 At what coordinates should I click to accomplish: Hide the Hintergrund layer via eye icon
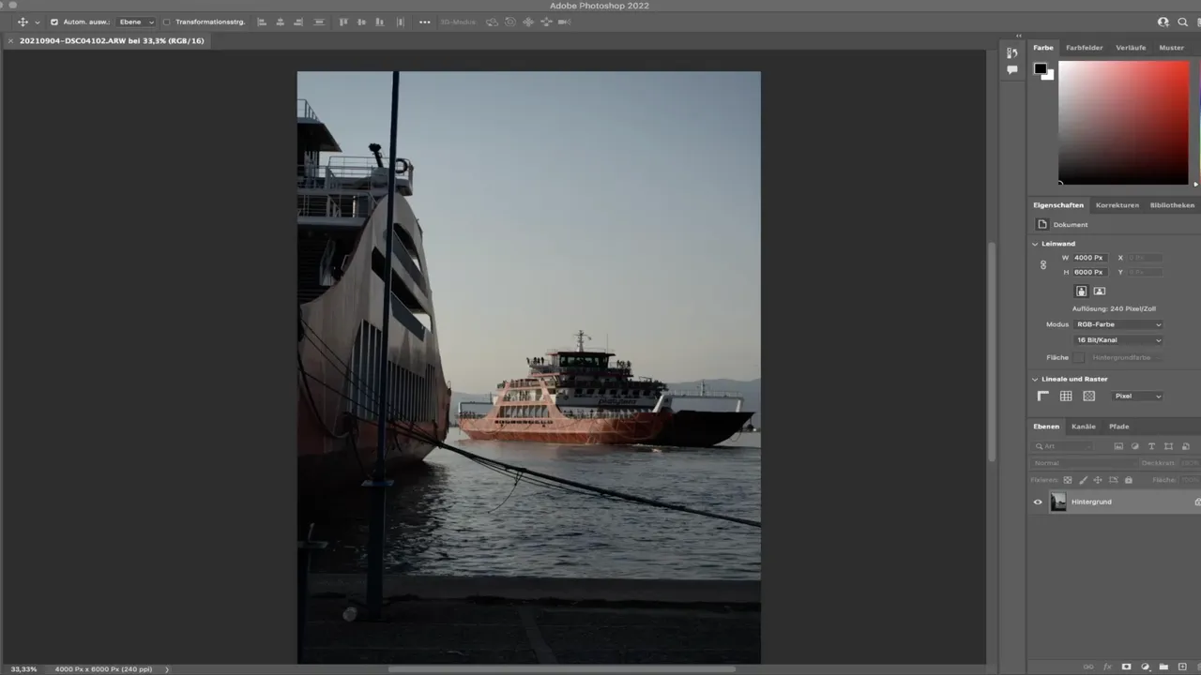[x=1038, y=502]
